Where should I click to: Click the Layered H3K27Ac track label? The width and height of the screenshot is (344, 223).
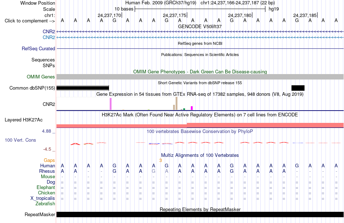24,120
